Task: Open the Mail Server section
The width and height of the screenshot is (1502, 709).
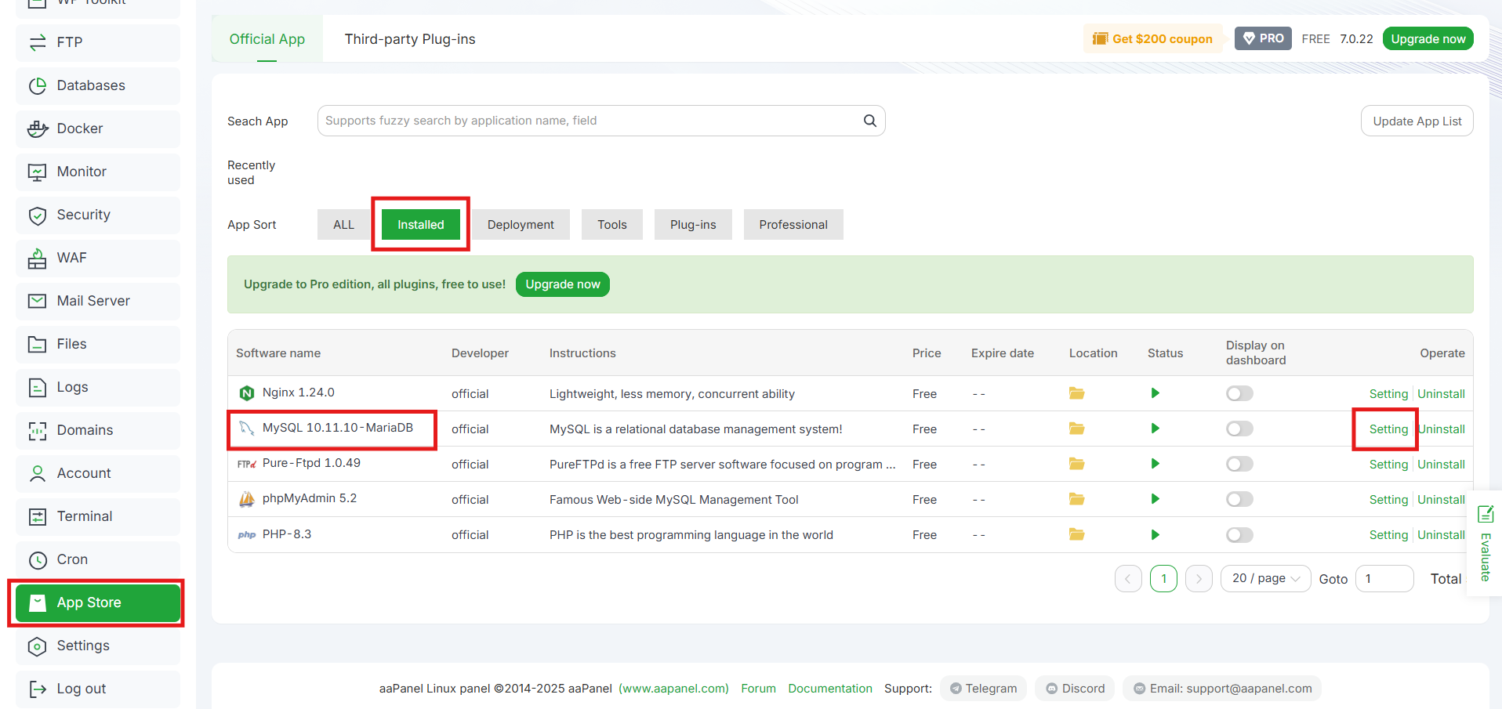Action: point(93,301)
